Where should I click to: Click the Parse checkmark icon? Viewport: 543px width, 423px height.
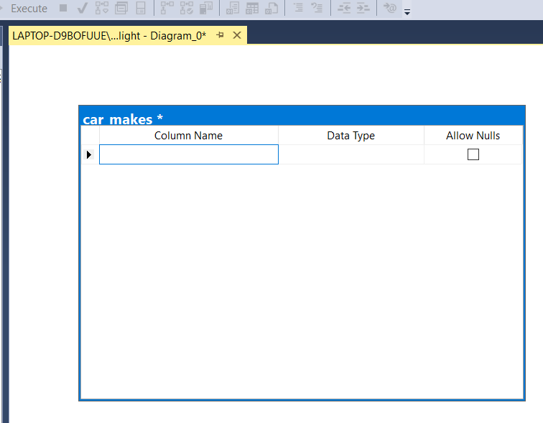point(82,9)
